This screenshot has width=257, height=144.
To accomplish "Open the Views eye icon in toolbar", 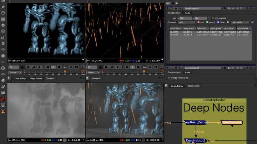I will pyautogui.click(x=3, y=74).
